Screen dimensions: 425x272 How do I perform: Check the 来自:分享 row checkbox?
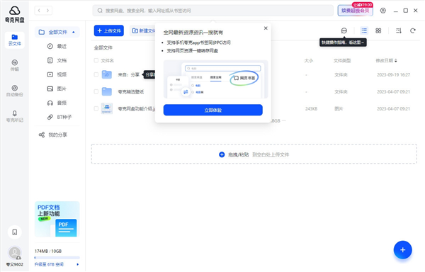click(96, 74)
